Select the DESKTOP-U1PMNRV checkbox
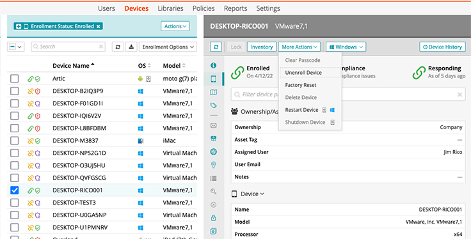Screen dimensions: 471x239 point(15,227)
